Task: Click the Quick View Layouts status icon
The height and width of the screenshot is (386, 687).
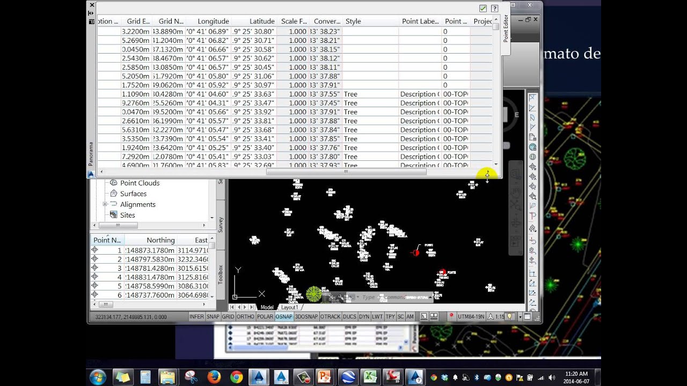Action: [424, 317]
